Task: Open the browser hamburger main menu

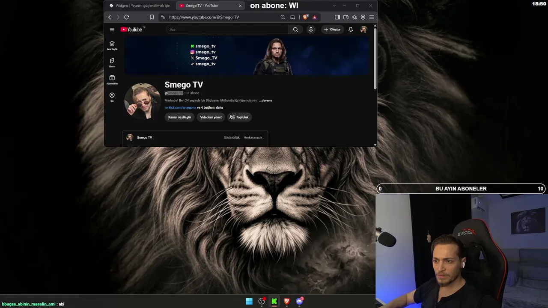Action: coord(372,17)
